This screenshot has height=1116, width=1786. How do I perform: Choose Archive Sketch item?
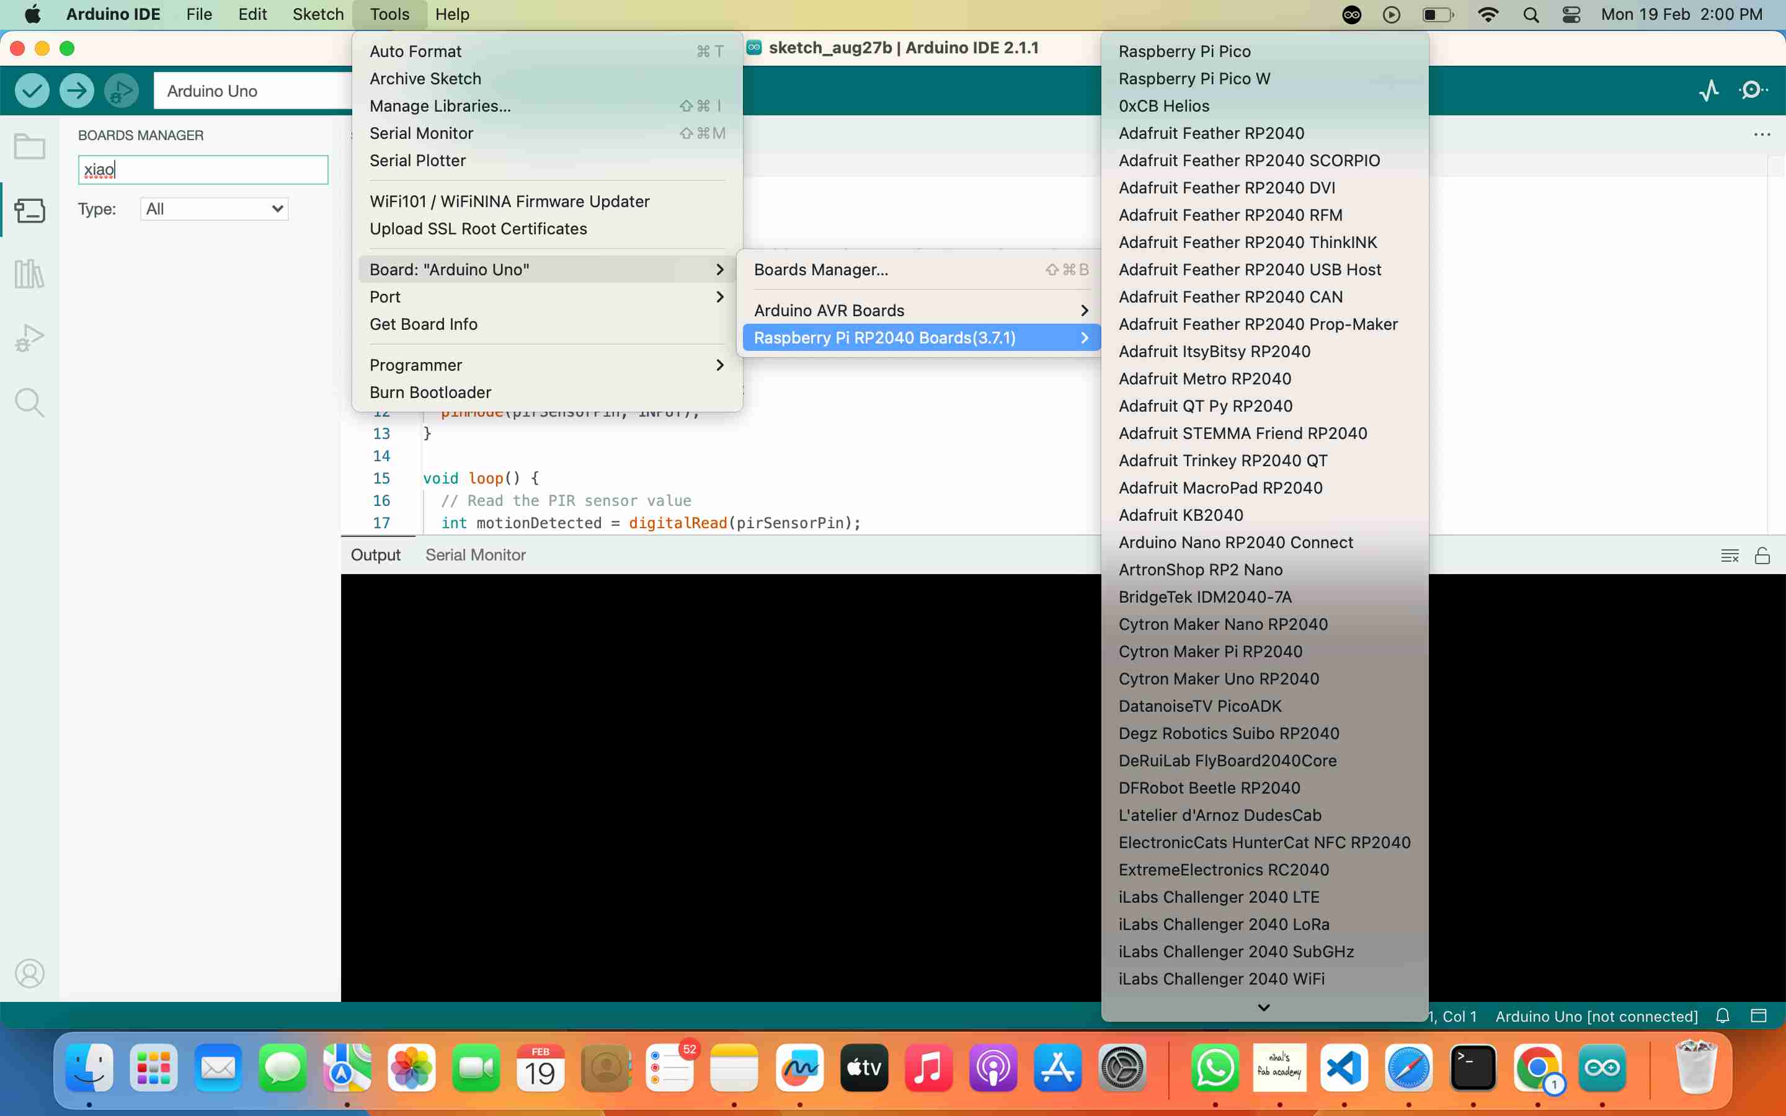click(x=547, y=78)
